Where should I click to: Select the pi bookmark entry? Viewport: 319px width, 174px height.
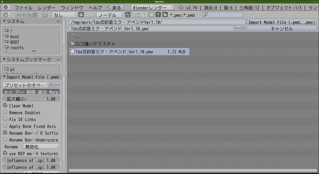click(x=10, y=69)
